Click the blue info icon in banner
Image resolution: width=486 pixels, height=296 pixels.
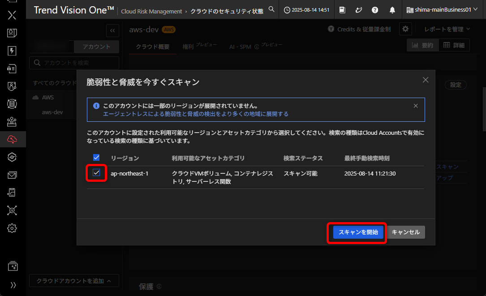(96, 106)
